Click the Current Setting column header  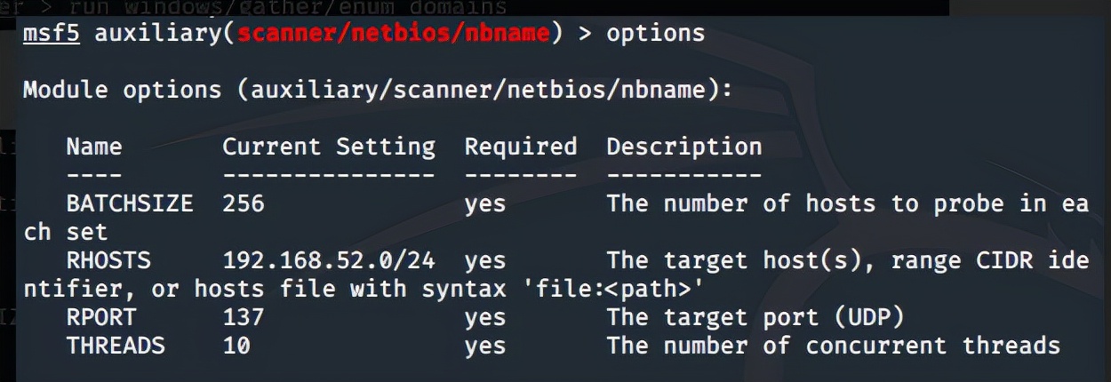click(328, 147)
